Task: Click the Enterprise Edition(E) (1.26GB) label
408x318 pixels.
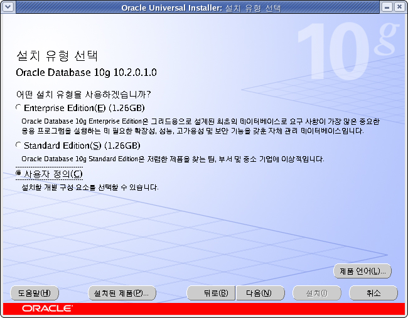Action: coord(84,108)
